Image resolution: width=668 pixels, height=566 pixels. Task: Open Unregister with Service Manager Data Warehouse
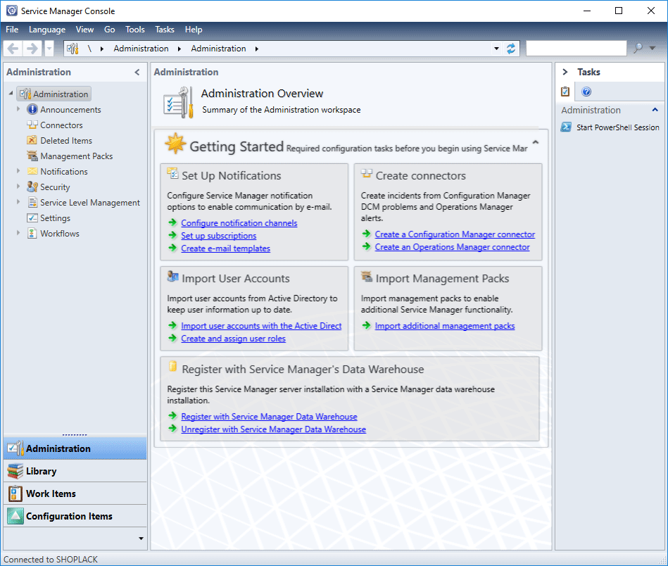274,429
